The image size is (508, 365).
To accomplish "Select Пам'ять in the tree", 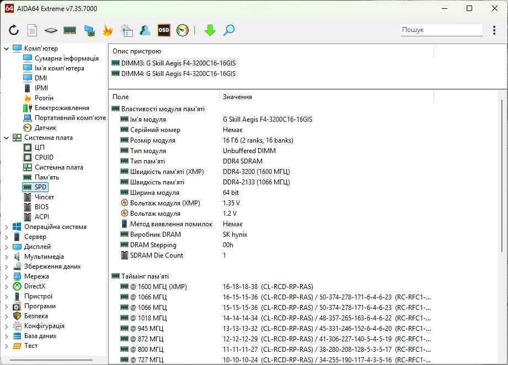I will coord(41,177).
